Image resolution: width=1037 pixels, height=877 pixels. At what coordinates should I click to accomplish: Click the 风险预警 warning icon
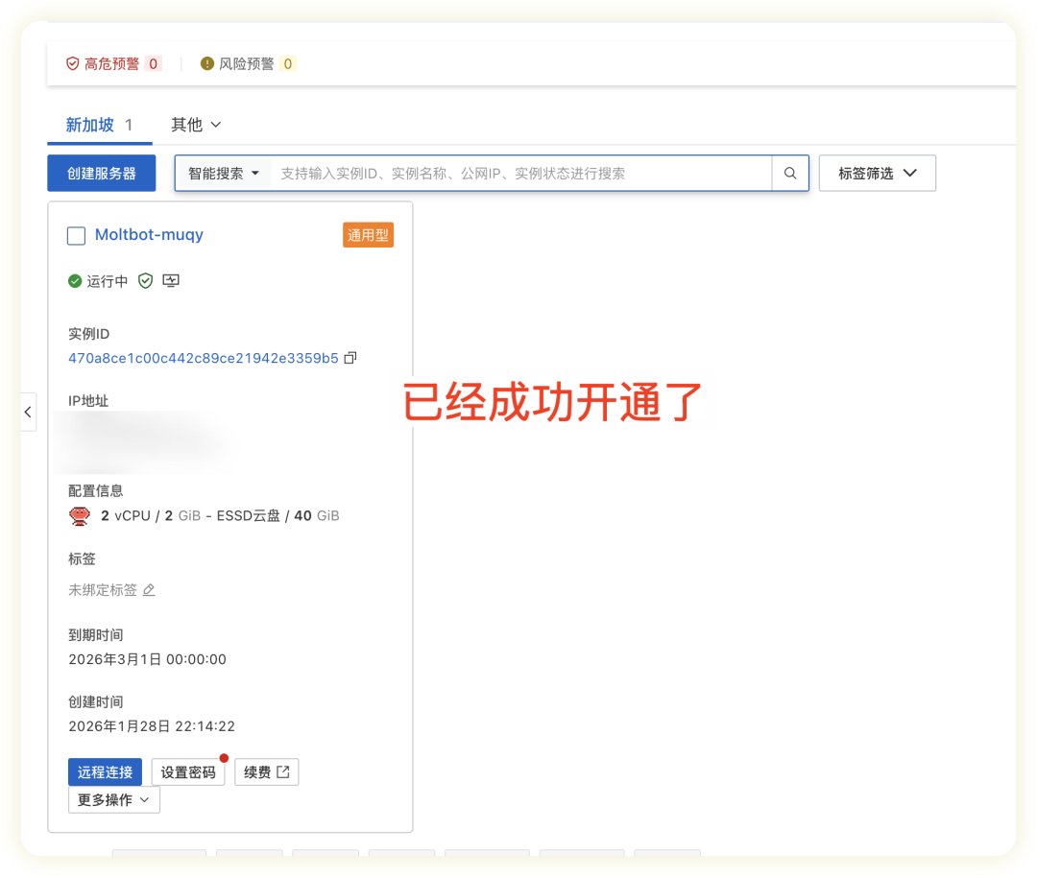tap(207, 63)
